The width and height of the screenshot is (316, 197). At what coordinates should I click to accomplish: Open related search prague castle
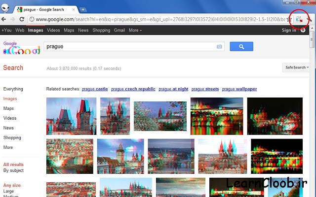click(95, 89)
